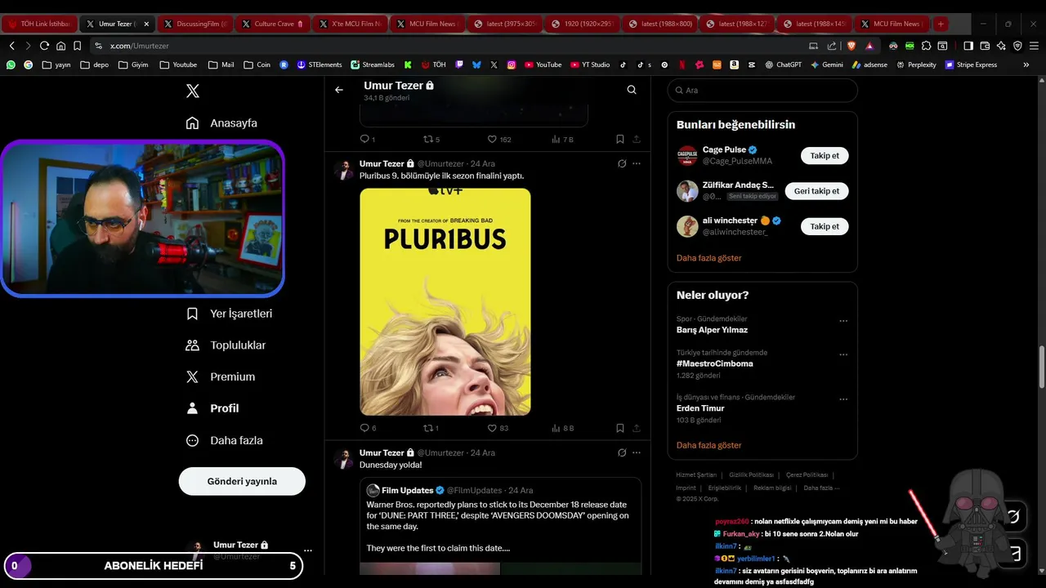The height and width of the screenshot is (588, 1046).
Task: Reply to the post with 1 comment
Action: [368, 139]
